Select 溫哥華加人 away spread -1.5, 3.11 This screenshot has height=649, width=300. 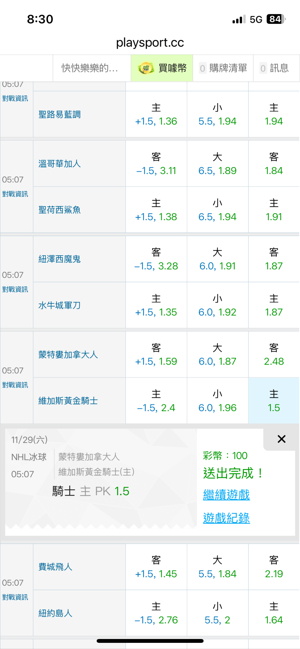click(x=156, y=164)
